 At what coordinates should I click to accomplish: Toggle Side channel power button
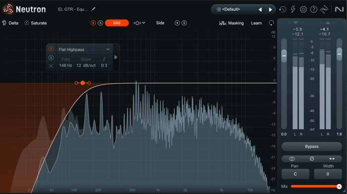point(177,23)
